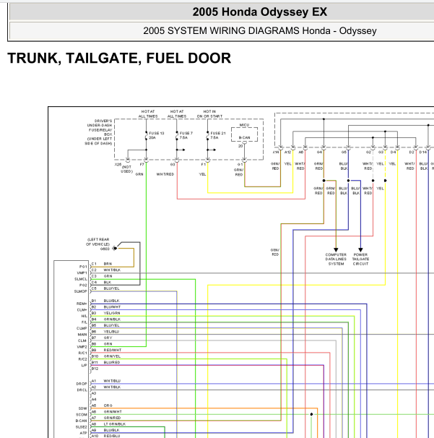434x438 pixels.
Task: Click the "VMP2" signal name
Action: [x=82, y=347]
